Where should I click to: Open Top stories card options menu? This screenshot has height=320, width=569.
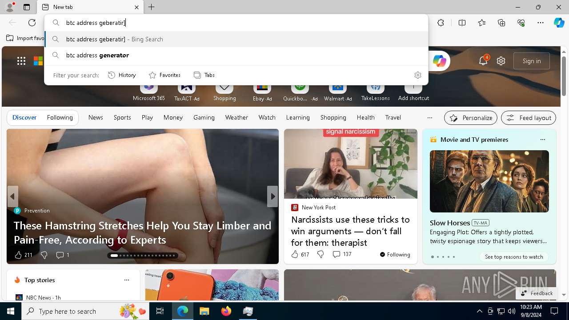(126, 280)
